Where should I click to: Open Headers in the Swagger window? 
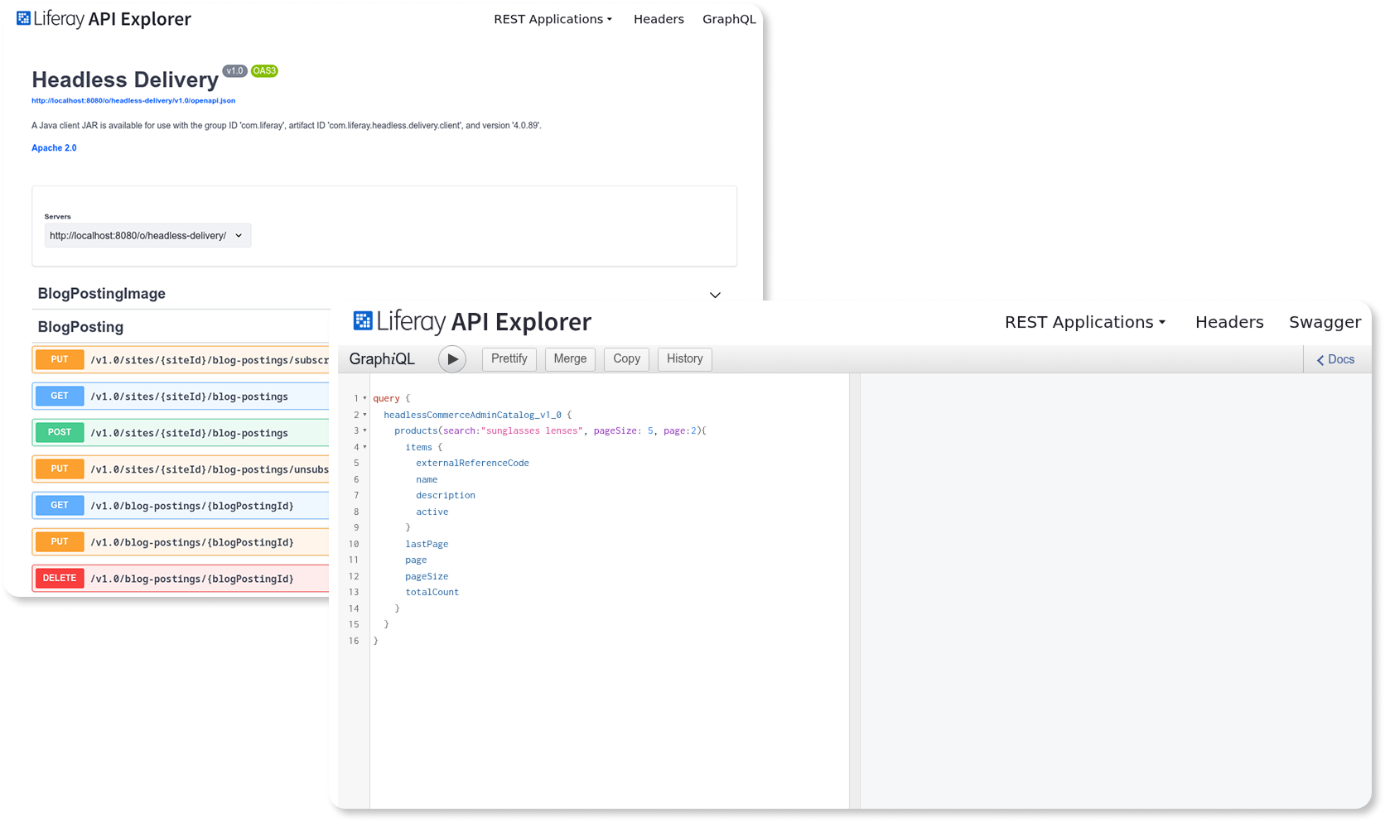[659, 19]
